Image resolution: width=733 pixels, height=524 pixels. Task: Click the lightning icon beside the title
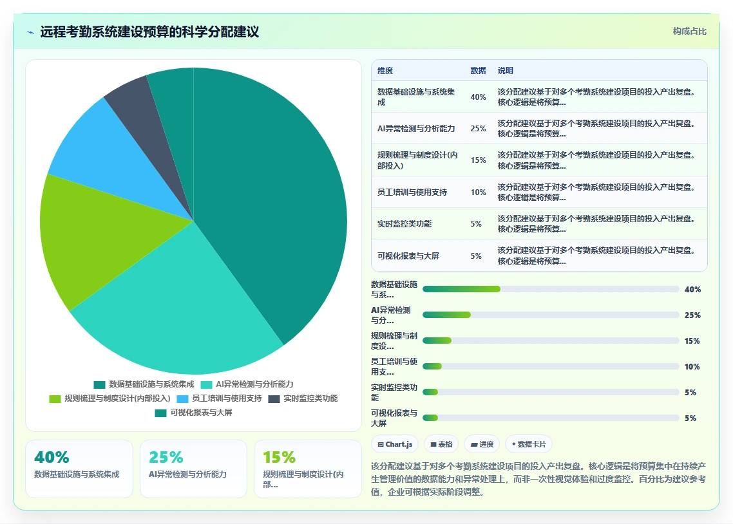click(x=31, y=32)
